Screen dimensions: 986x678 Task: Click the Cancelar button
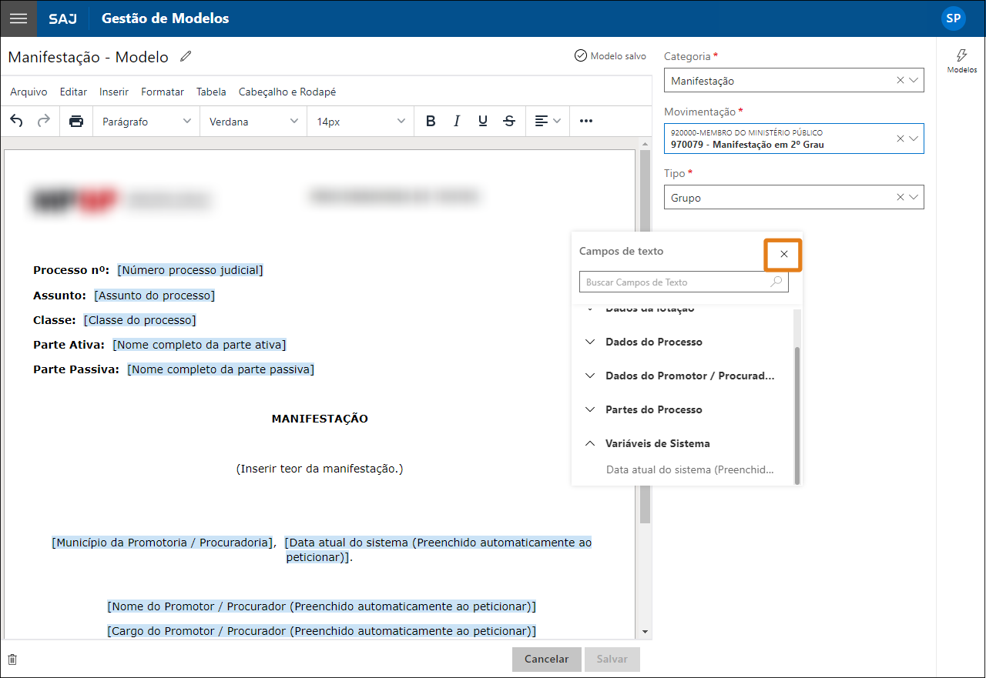546,659
